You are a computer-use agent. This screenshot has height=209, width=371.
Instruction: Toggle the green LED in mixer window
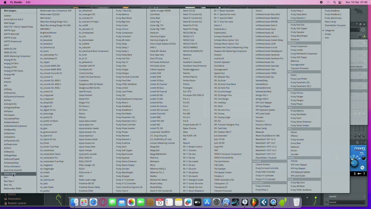tap(364, 37)
